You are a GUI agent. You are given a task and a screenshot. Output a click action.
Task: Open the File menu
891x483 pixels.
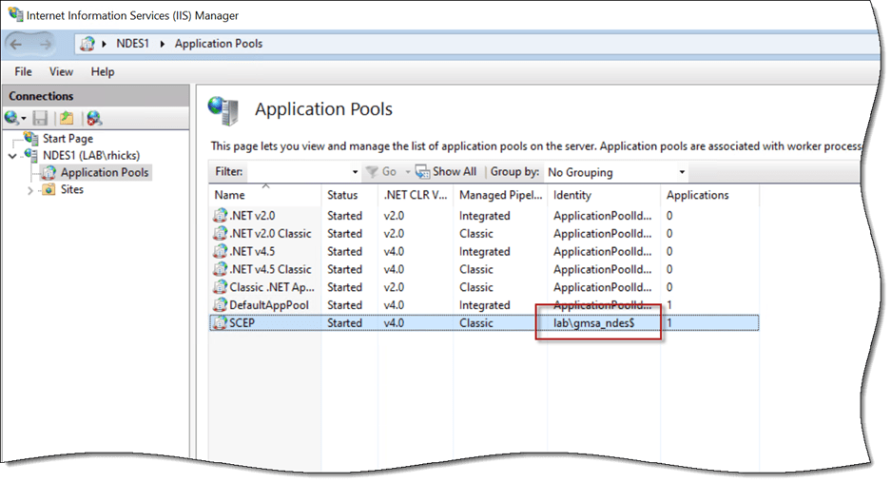point(24,71)
